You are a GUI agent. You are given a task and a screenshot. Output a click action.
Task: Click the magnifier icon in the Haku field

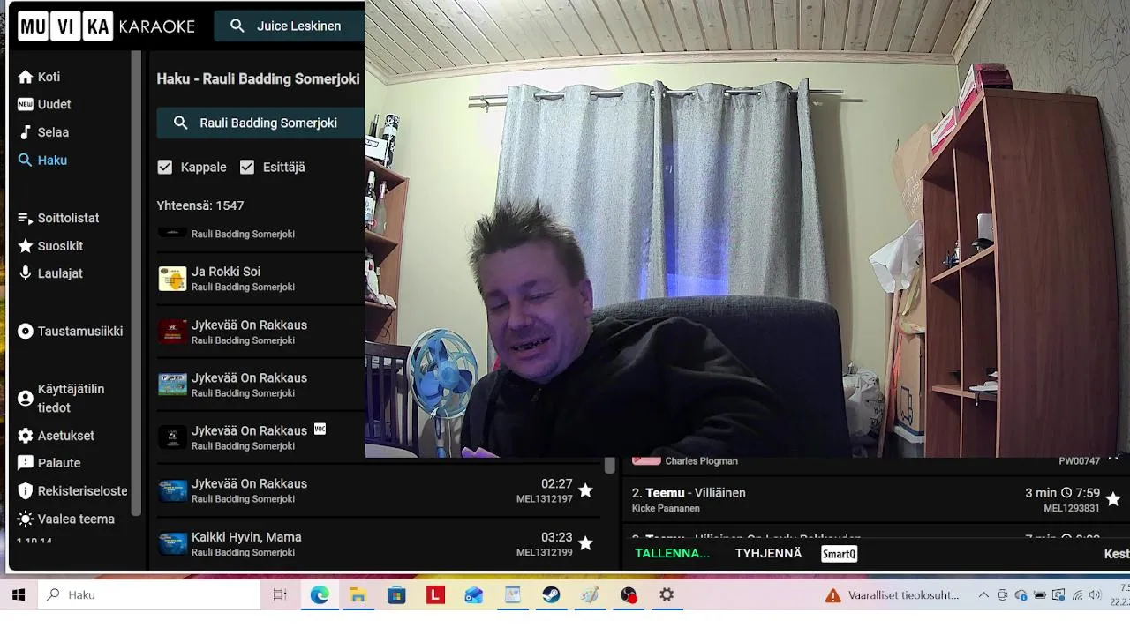(180, 123)
